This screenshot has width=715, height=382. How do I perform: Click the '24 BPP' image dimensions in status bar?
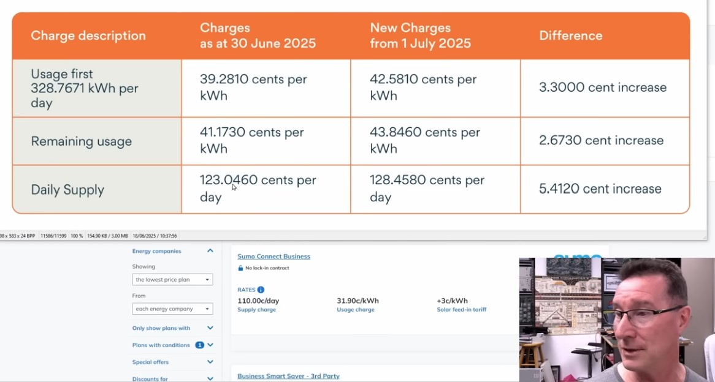(x=18, y=236)
